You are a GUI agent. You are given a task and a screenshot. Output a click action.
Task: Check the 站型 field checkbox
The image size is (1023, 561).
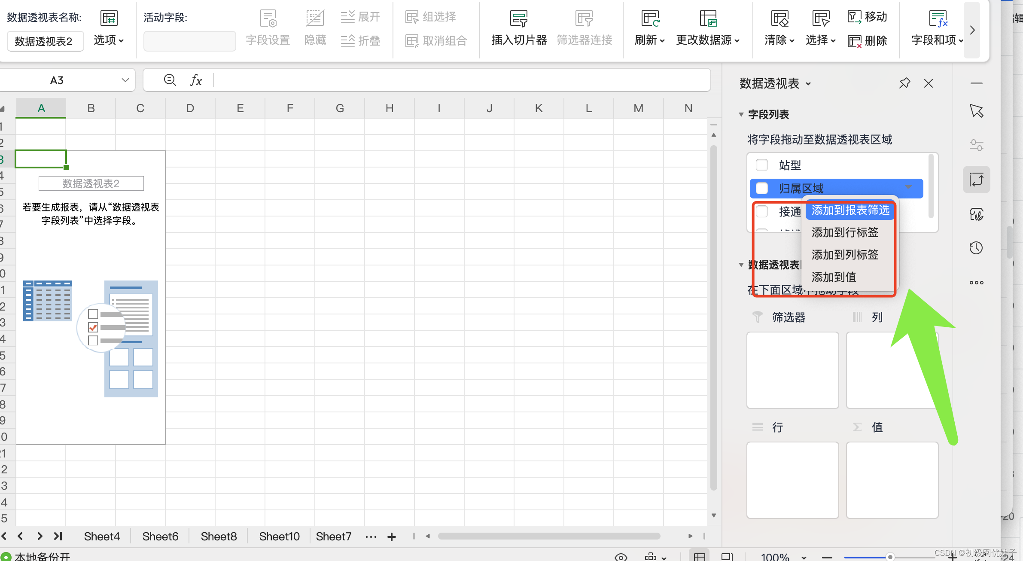tap(762, 165)
